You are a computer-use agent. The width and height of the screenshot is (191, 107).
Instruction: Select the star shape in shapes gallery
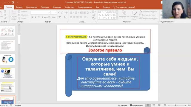(x=114, y=18)
